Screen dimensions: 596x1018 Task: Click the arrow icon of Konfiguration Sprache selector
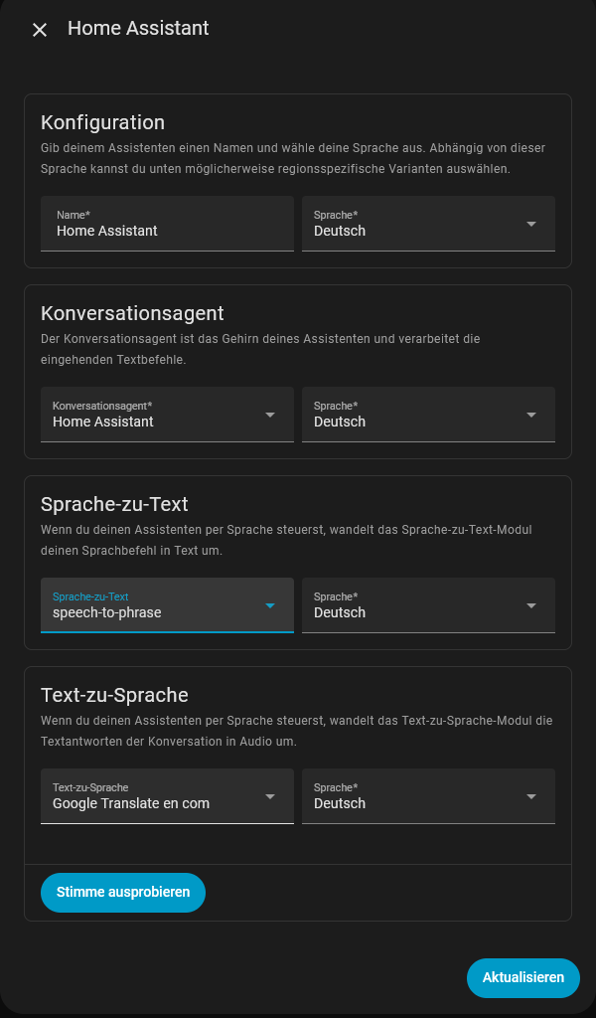(x=531, y=224)
